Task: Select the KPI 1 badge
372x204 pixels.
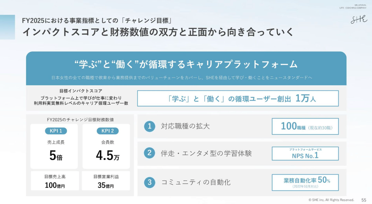Action: coord(56,131)
